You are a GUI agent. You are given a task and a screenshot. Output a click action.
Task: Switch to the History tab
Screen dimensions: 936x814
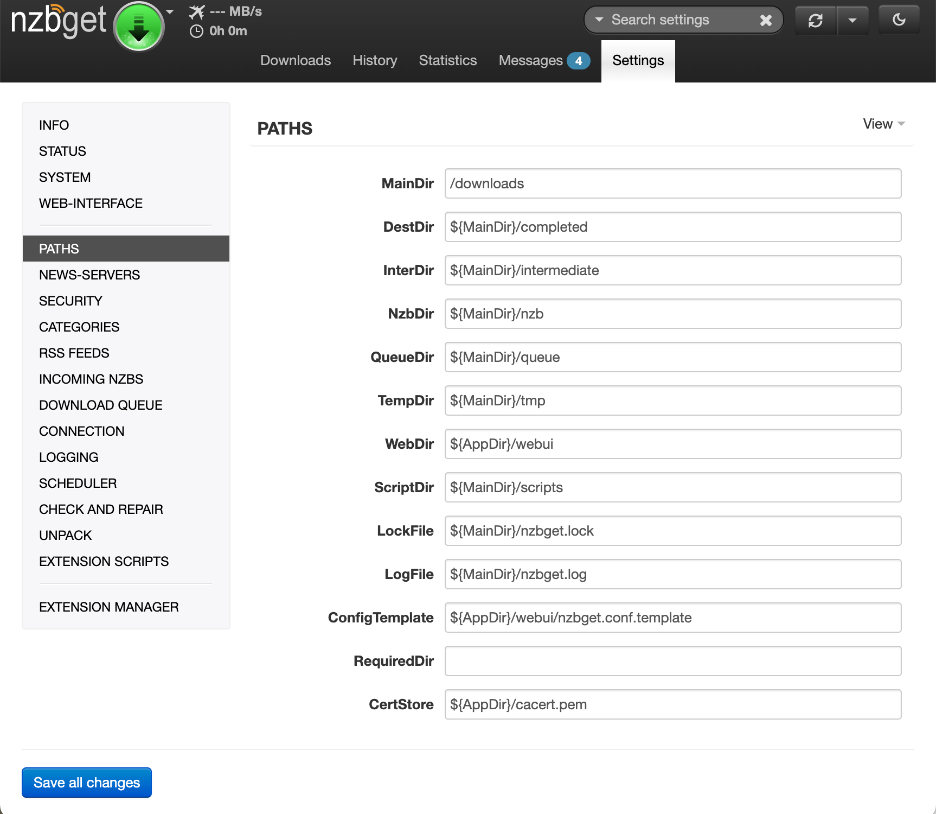pos(375,60)
